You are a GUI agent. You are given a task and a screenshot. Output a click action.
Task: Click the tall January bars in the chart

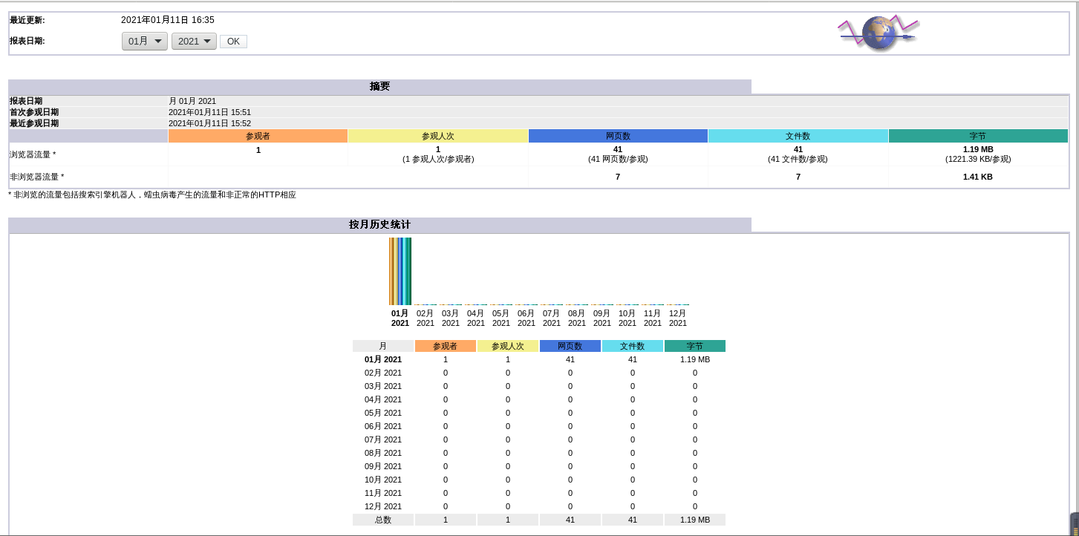pyautogui.click(x=400, y=271)
